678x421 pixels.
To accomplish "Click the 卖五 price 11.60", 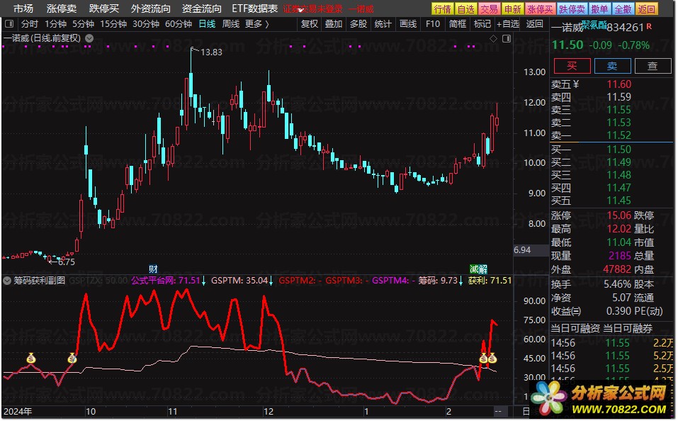I will tap(618, 84).
